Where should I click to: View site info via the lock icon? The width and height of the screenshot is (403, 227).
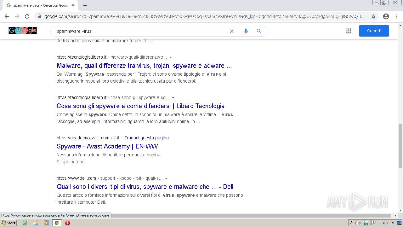pos(40,16)
